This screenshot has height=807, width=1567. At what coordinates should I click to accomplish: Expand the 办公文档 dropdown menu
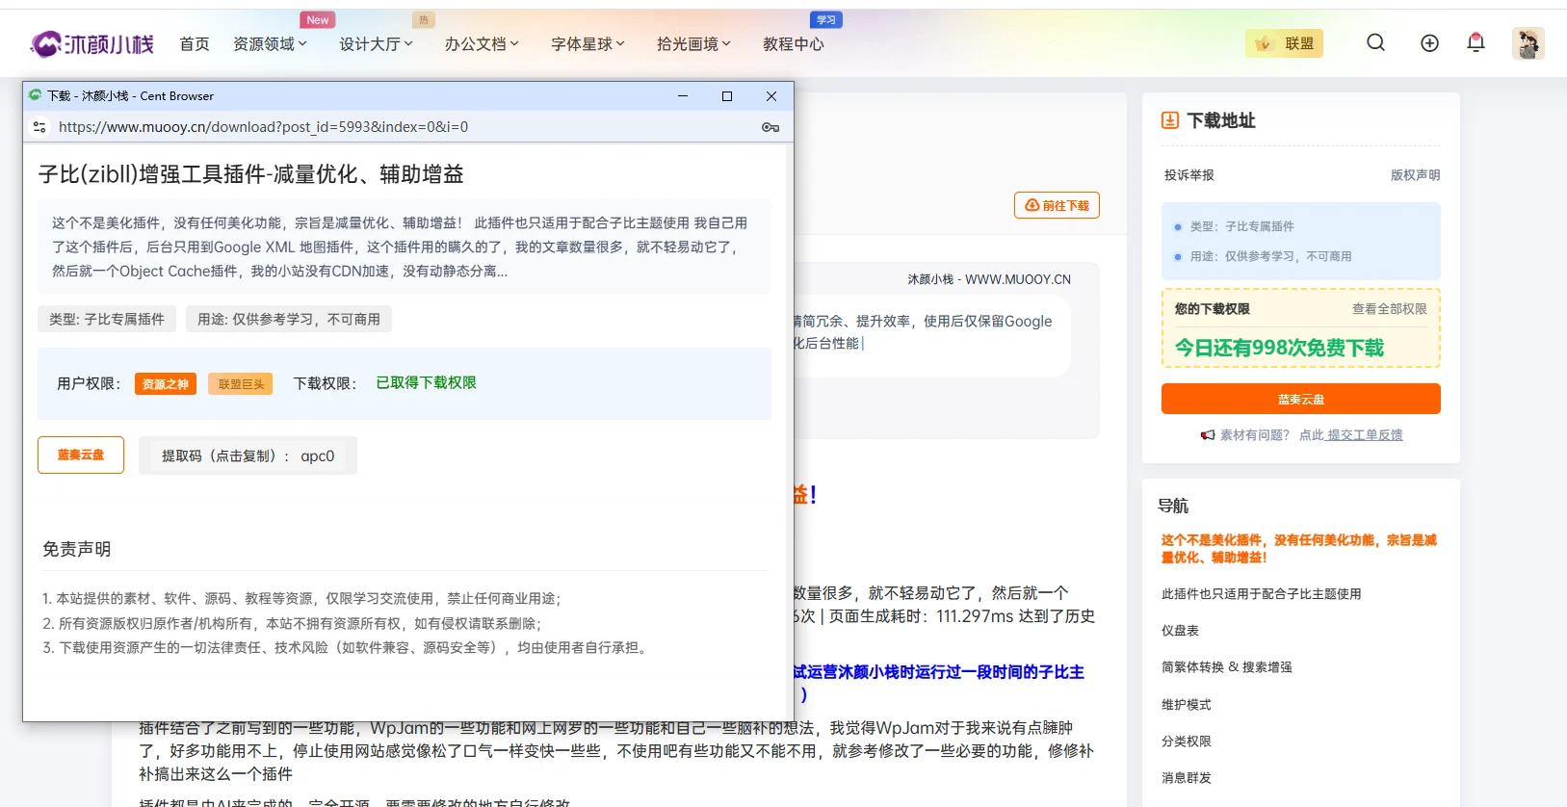pos(482,44)
